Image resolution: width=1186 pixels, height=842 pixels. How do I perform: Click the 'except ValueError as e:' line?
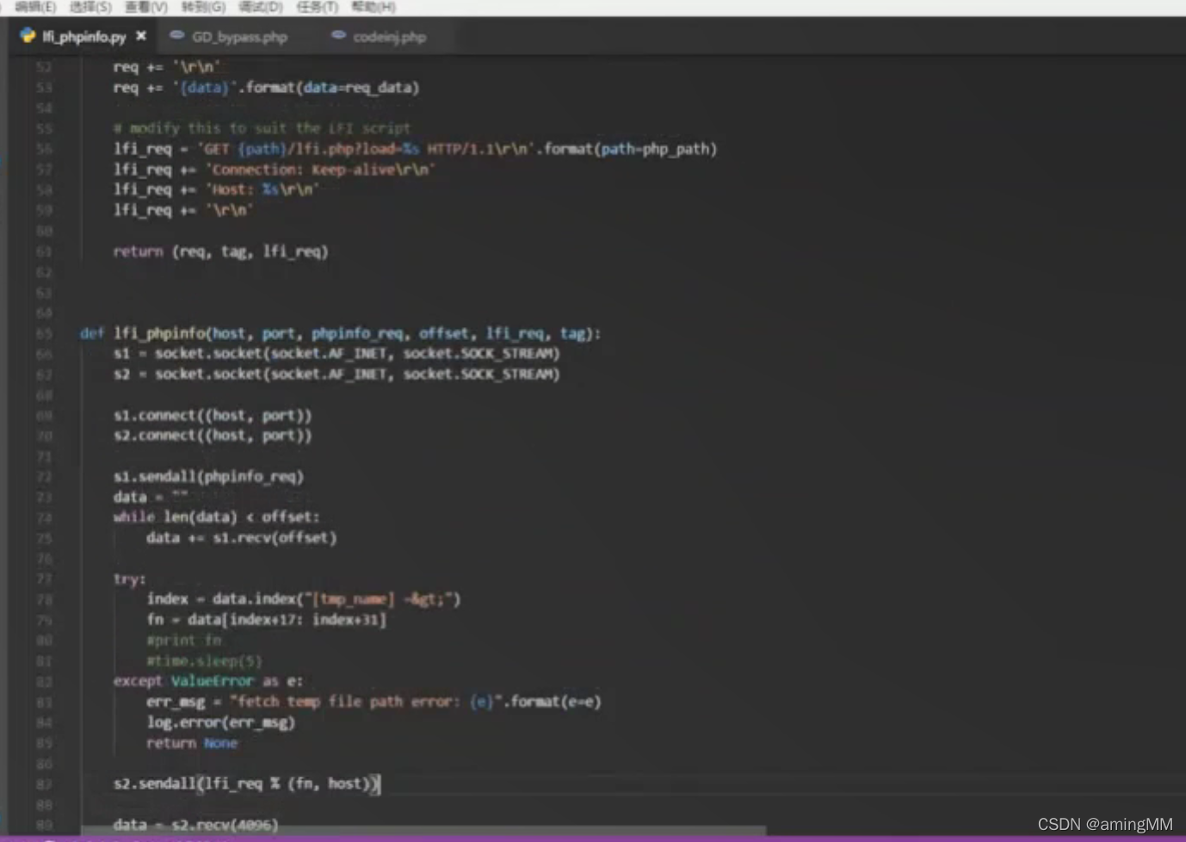pos(207,681)
